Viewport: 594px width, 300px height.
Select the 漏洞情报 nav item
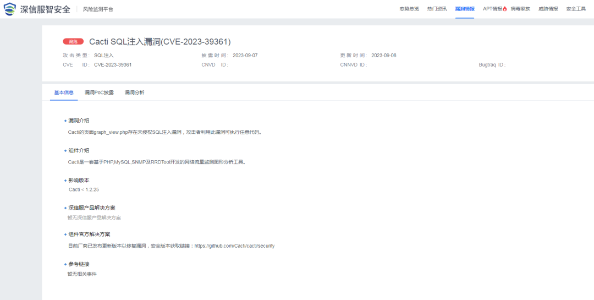(x=464, y=9)
